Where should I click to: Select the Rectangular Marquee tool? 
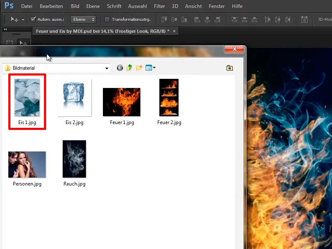click(10, 42)
